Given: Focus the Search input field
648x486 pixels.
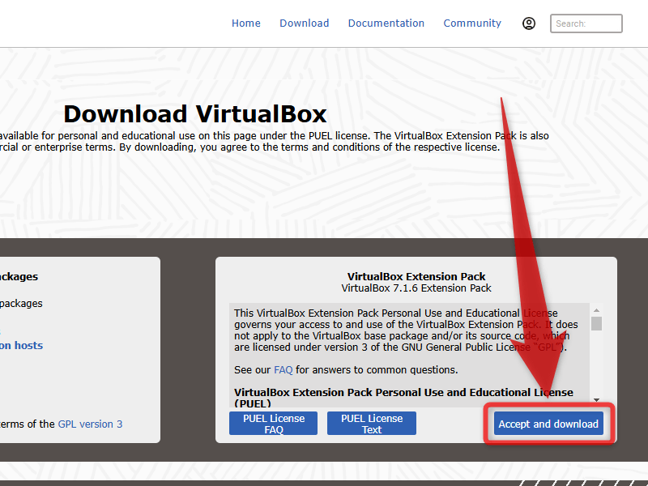Looking at the screenshot, I should pos(586,23).
